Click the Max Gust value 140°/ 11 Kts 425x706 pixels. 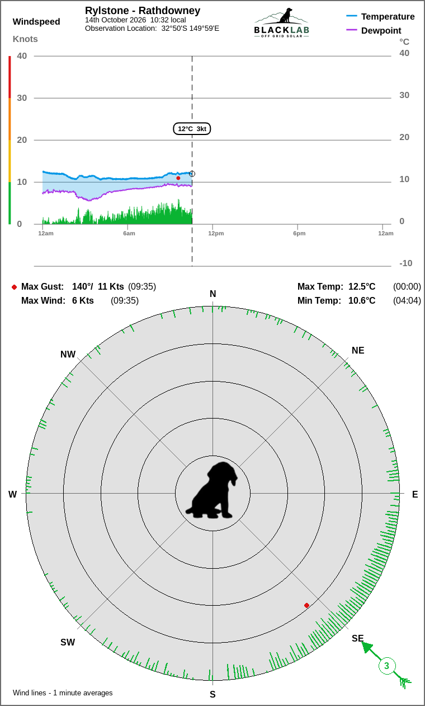coord(98,286)
